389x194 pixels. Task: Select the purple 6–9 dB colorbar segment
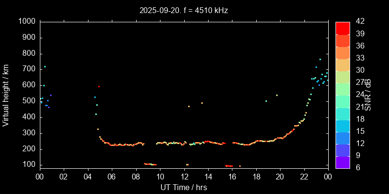[x=342, y=162]
